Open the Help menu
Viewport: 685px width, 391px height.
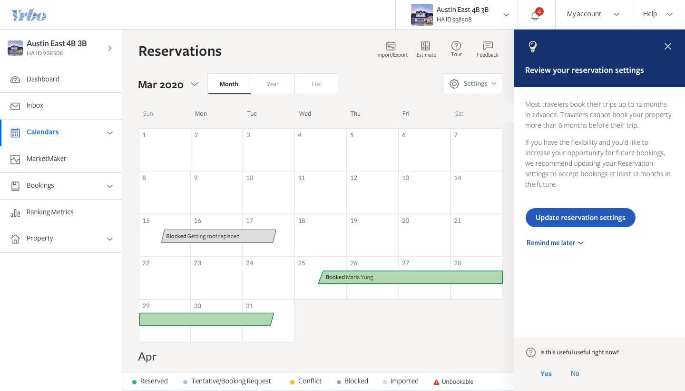pyautogui.click(x=658, y=14)
